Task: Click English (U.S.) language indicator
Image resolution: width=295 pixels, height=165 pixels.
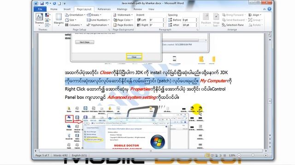Action: [x=79, y=155]
